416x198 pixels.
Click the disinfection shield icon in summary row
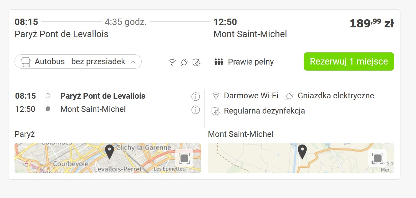point(196,62)
